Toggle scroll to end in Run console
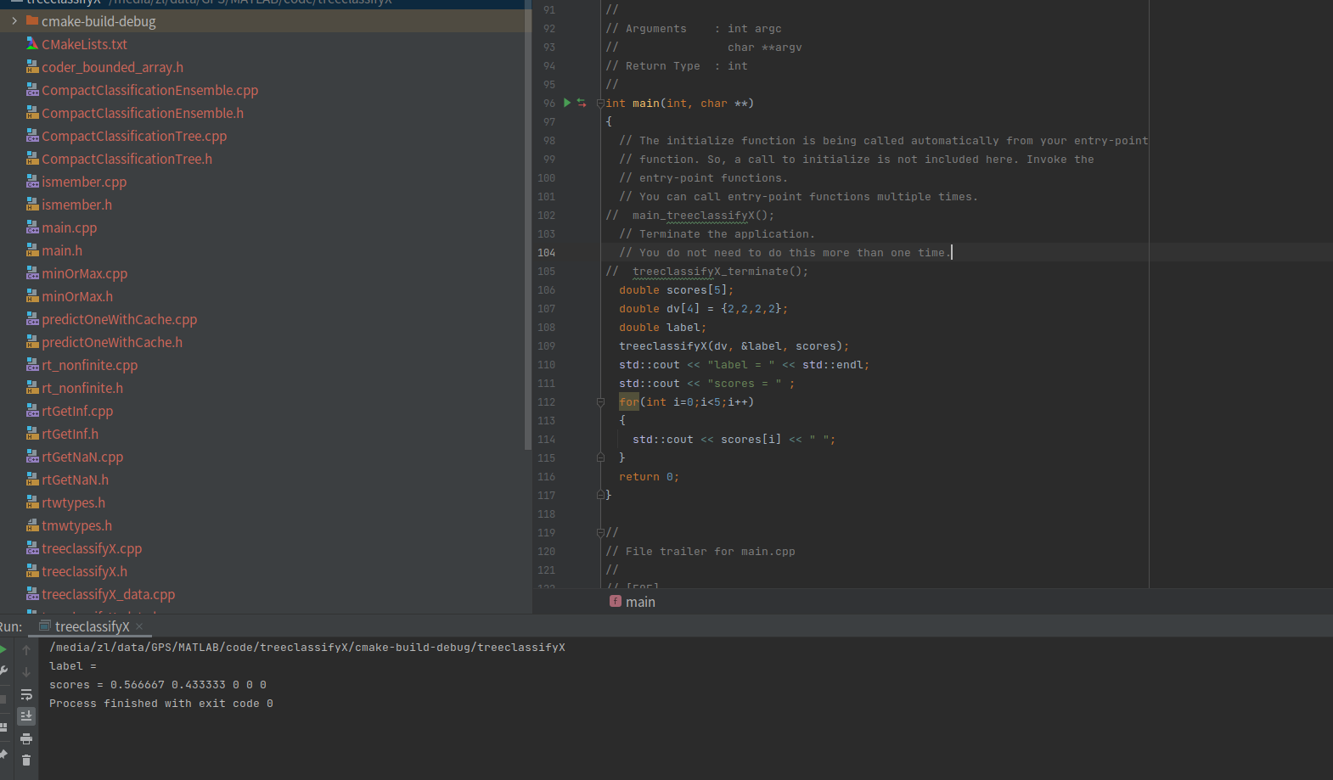This screenshot has width=1333, height=780. point(26,716)
